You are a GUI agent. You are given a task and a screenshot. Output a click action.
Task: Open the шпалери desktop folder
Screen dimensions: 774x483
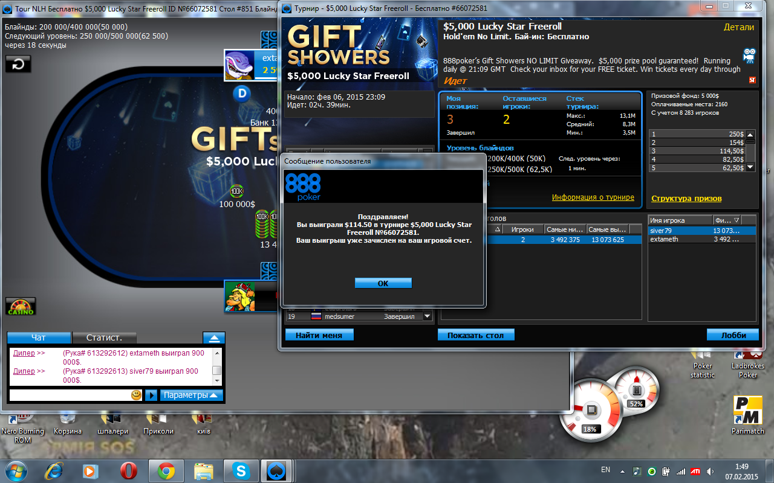pos(113,423)
